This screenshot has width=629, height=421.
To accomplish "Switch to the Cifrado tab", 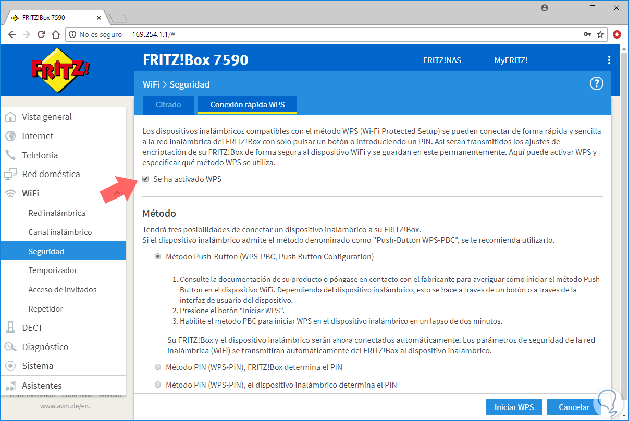I will pos(168,105).
